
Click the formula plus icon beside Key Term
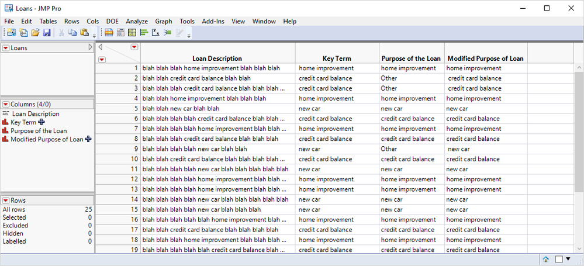[x=41, y=122]
